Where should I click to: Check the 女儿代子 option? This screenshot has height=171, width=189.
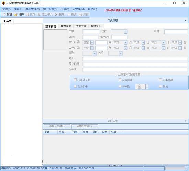(x=75, y=86)
